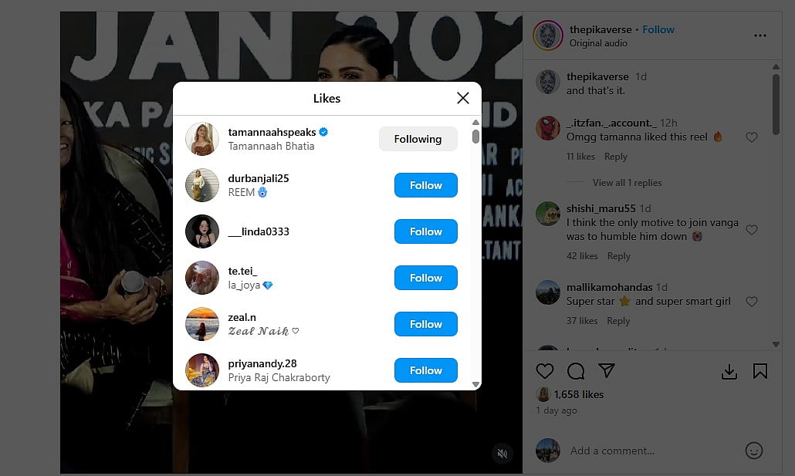Open the three-dot more options menu
Image resolution: width=795 pixels, height=476 pixels.
click(759, 35)
